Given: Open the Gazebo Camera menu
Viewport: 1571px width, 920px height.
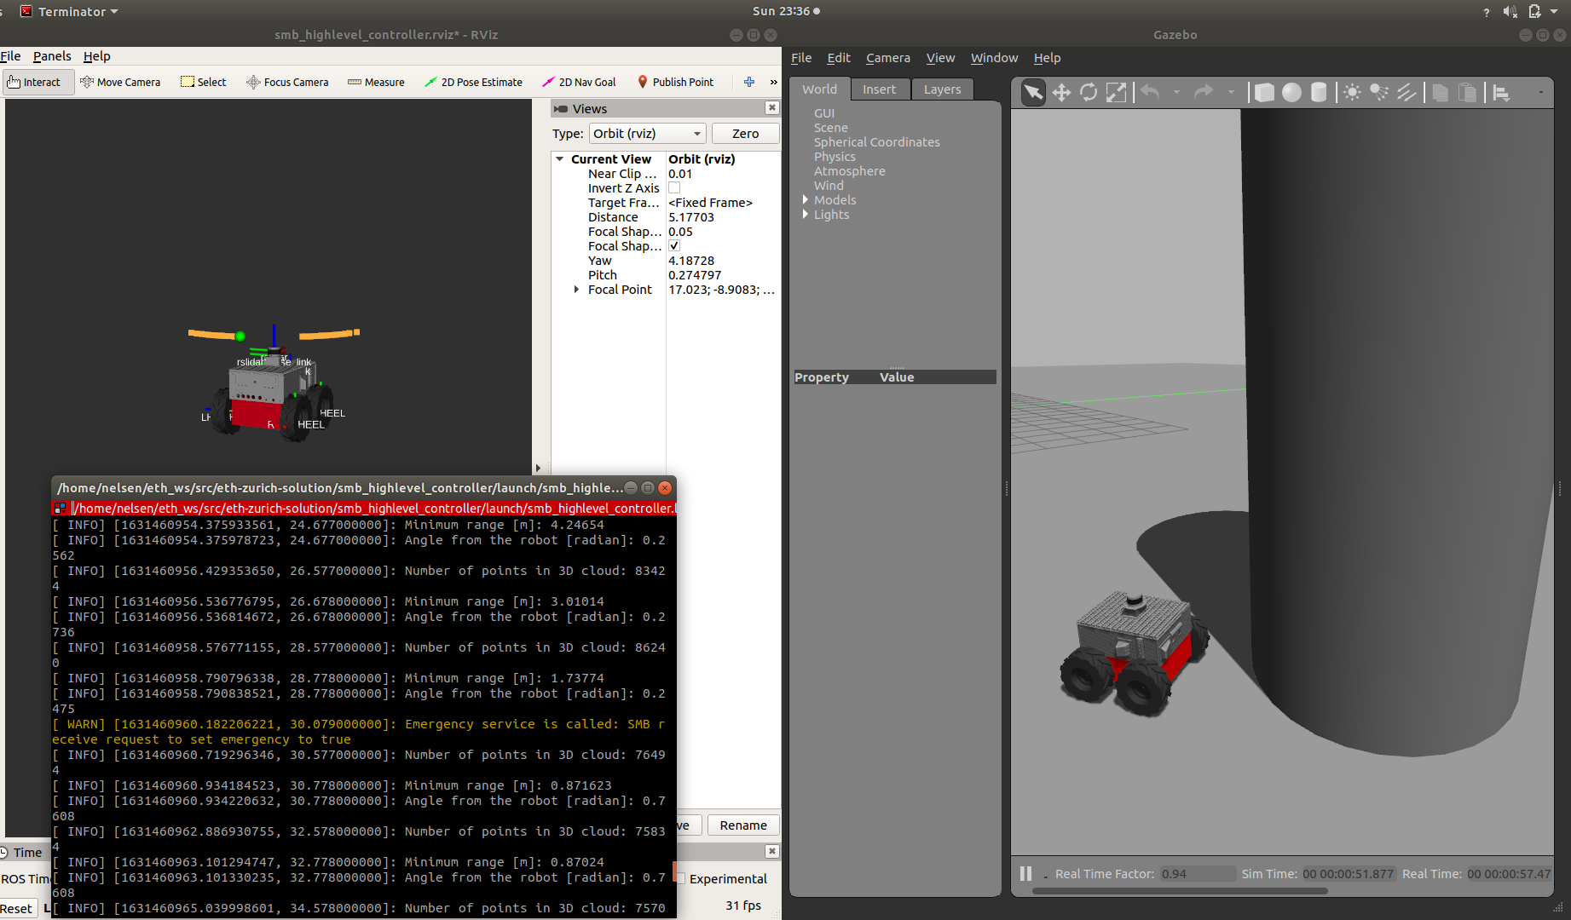Looking at the screenshot, I should pyautogui.click(x=888, y=58).
